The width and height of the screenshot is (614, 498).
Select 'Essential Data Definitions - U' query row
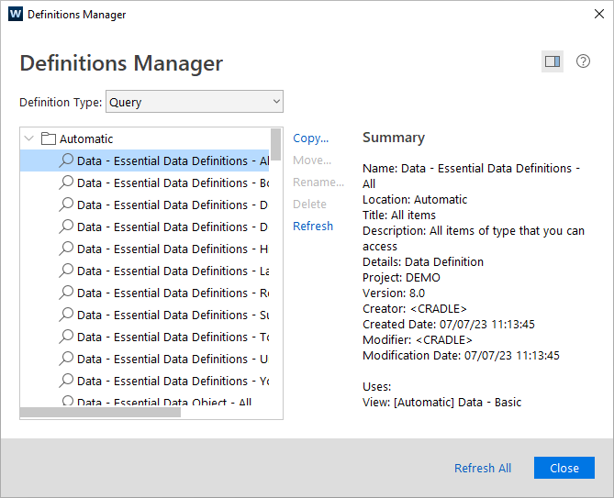[144, 359]
